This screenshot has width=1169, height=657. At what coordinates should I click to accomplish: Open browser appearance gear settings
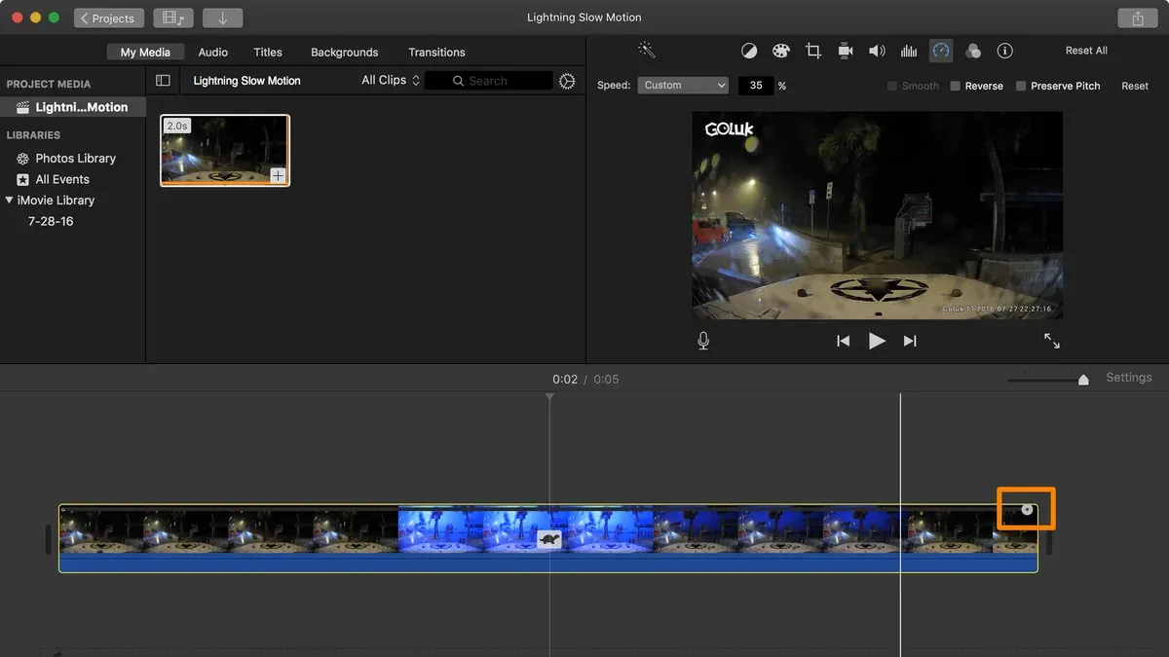[567, 81]
